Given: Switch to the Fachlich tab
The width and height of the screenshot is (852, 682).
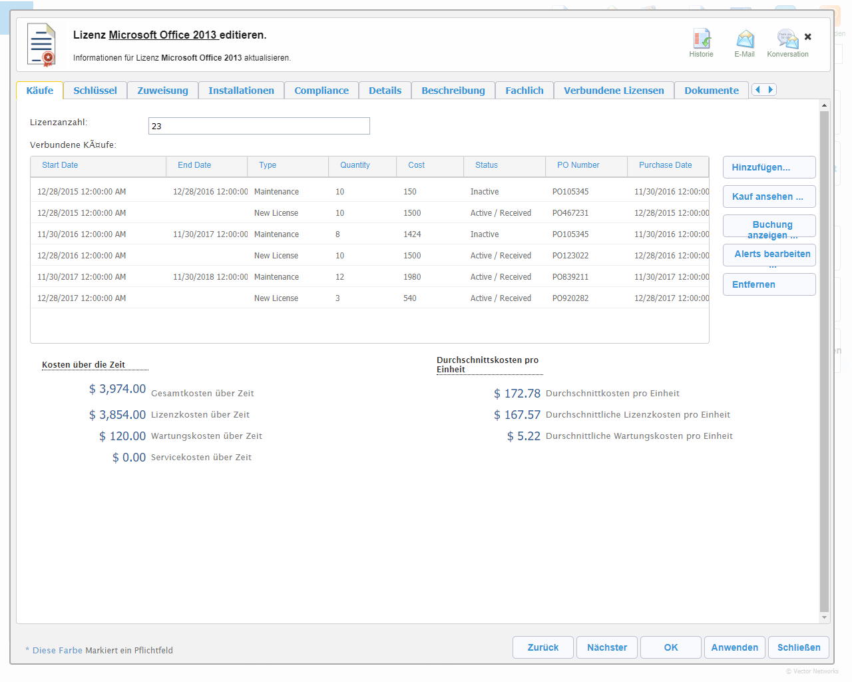Looking at the screenshot, I should click(x=525, y=91).
